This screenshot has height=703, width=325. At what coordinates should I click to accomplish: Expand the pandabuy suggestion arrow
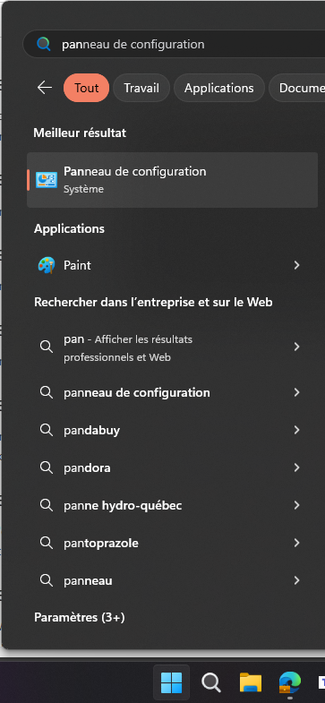296,430
